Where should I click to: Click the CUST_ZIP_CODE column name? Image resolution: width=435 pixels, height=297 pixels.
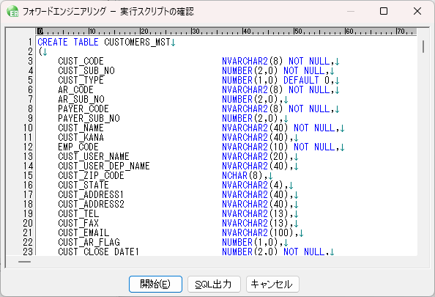pyautogui.click(x=91, y=175)
